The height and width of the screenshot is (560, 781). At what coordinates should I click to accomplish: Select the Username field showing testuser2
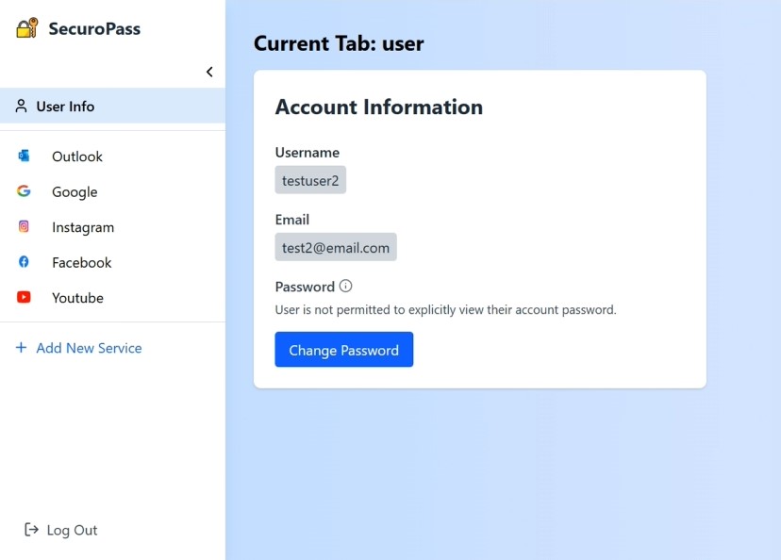click(x=310, y=179)
